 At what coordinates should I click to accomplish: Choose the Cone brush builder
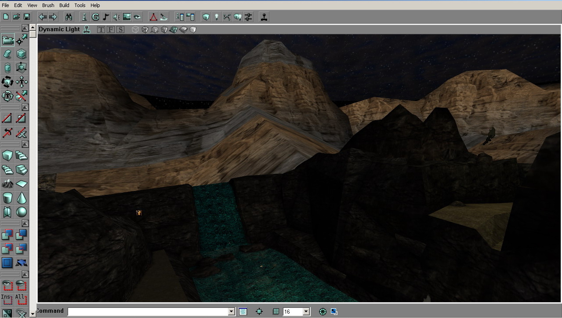[x=21, y=198]
